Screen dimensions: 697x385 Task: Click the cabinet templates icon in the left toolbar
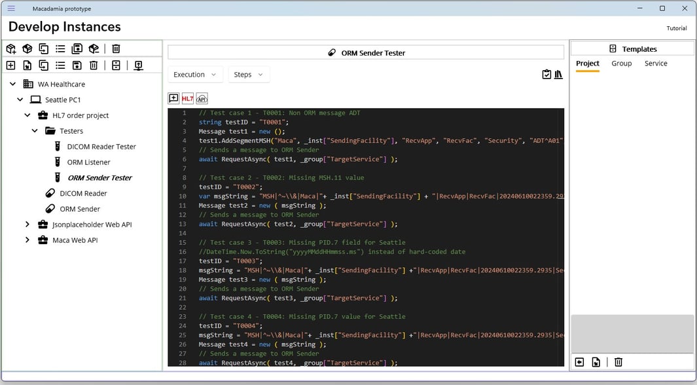coord(116,65)
